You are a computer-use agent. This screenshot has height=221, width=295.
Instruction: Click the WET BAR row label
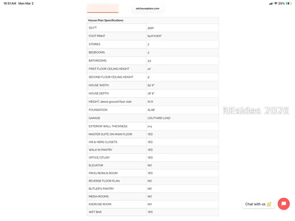[95, 212]
